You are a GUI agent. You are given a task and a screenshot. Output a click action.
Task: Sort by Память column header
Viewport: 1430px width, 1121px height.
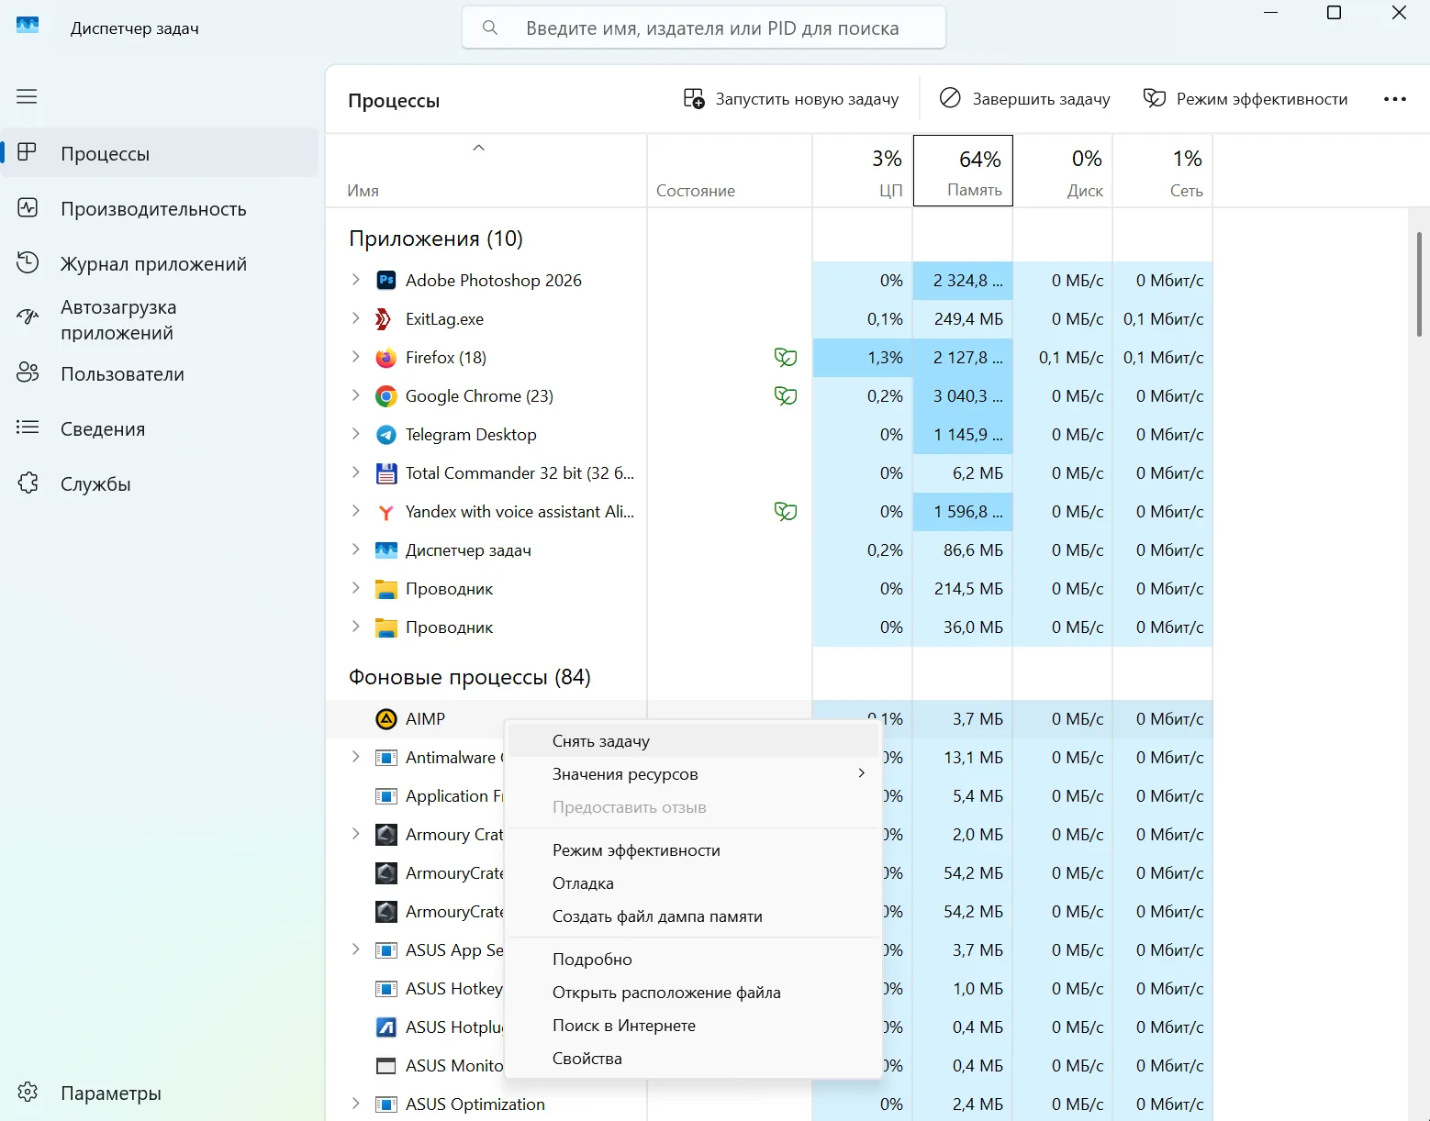coord(963,171)
